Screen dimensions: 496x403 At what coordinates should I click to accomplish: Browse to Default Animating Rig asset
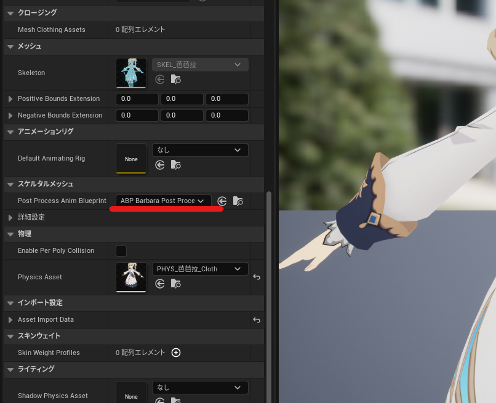click(175, 165)
